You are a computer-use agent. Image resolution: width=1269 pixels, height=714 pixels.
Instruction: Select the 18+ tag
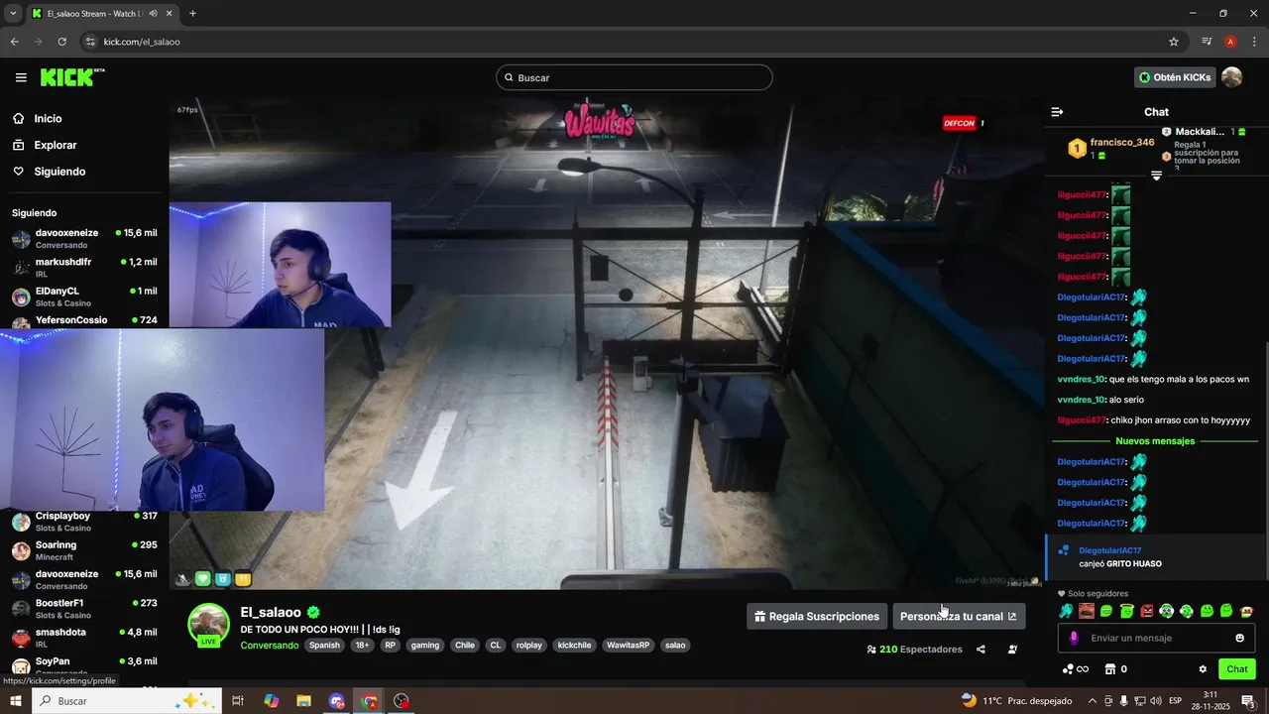click(x=362, y=645)
